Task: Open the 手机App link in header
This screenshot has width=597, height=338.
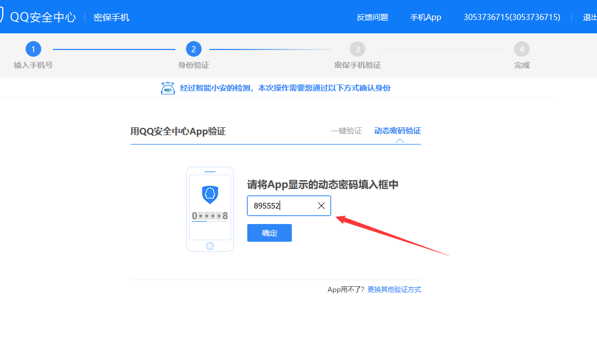Action: pyautogui.click(x=425, y=17)
